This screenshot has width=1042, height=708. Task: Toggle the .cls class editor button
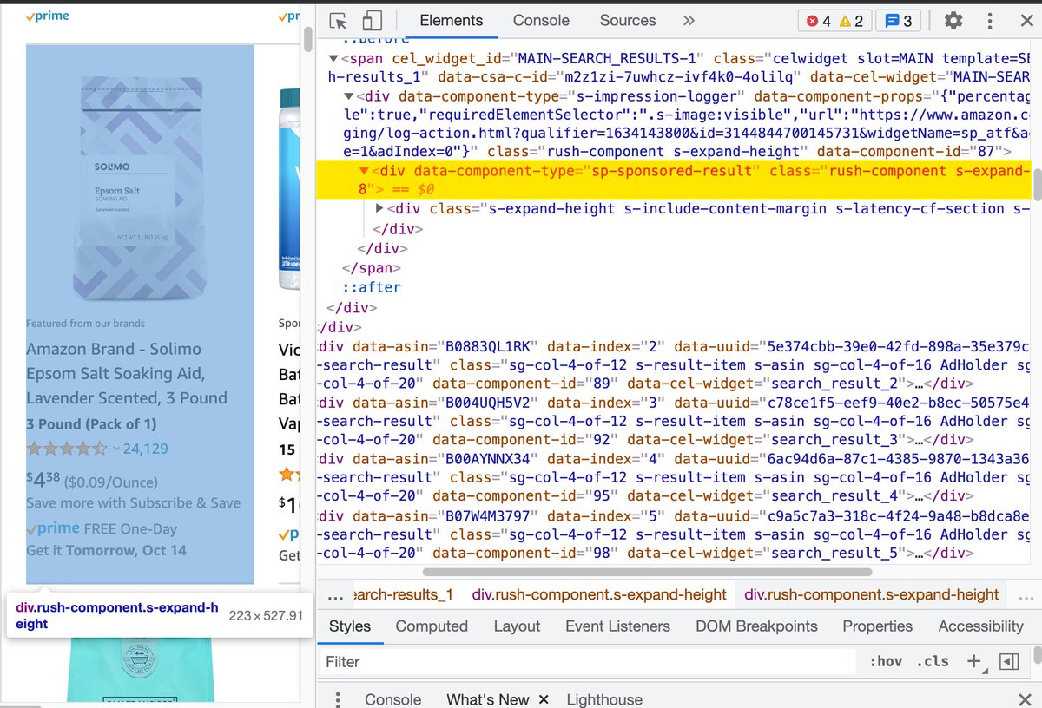[933, 662]
